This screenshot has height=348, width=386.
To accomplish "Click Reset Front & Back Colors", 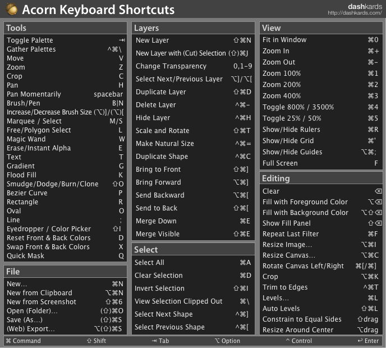I will pyautogui.click(x=66, y=238).
